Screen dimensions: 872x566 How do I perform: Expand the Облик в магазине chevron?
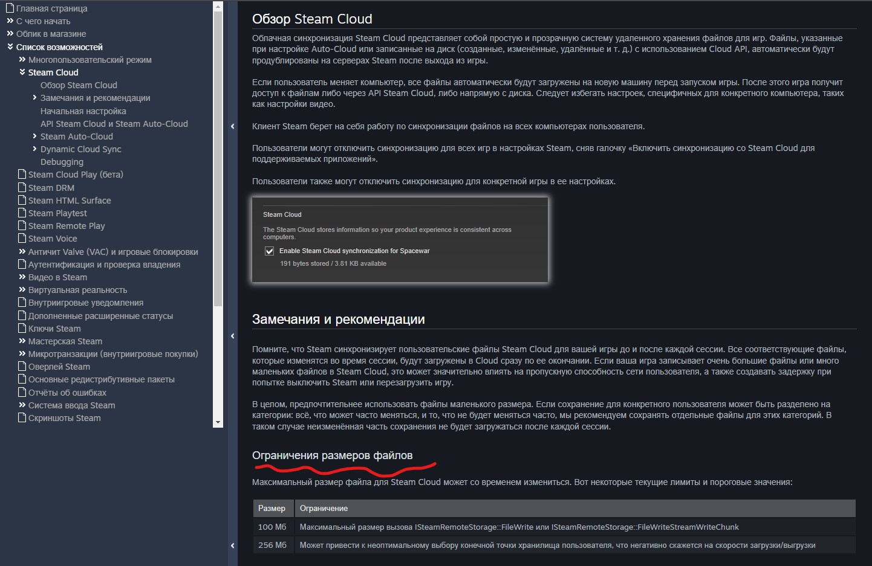click(10, 34)
